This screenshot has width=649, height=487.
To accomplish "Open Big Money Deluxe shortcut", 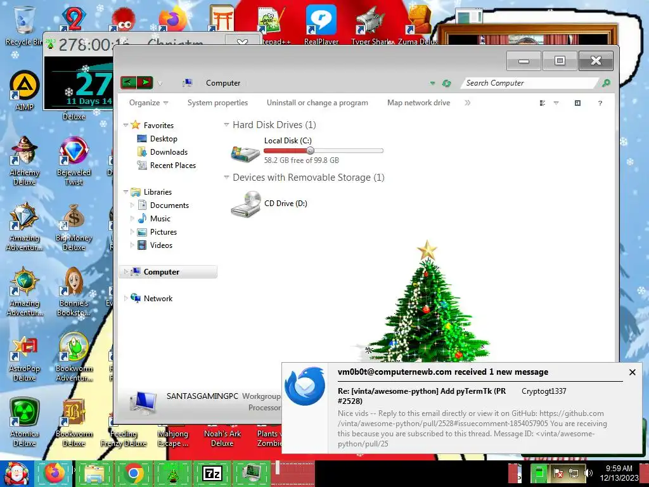I will point(74,227).
